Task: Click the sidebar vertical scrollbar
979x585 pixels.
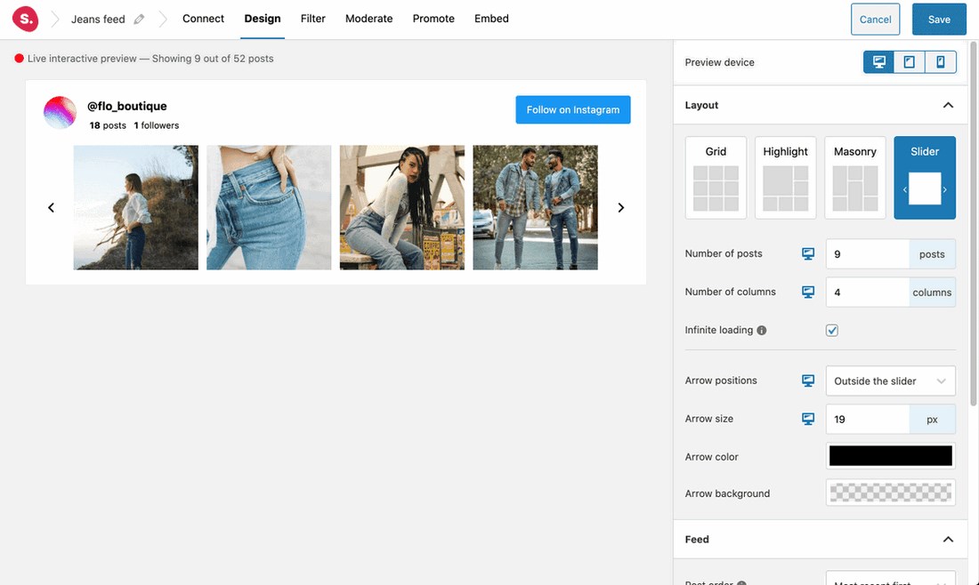Action: coord(973,222)
